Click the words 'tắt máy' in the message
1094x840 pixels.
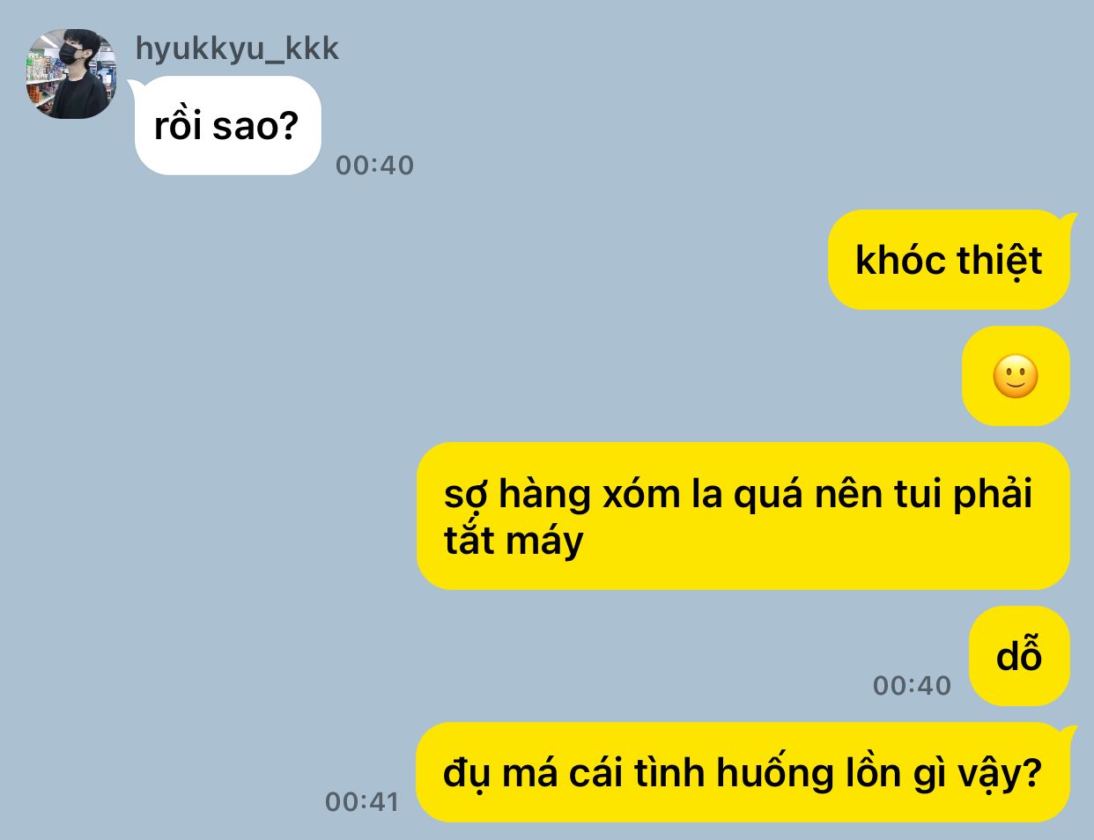click(x=514, y=540)
